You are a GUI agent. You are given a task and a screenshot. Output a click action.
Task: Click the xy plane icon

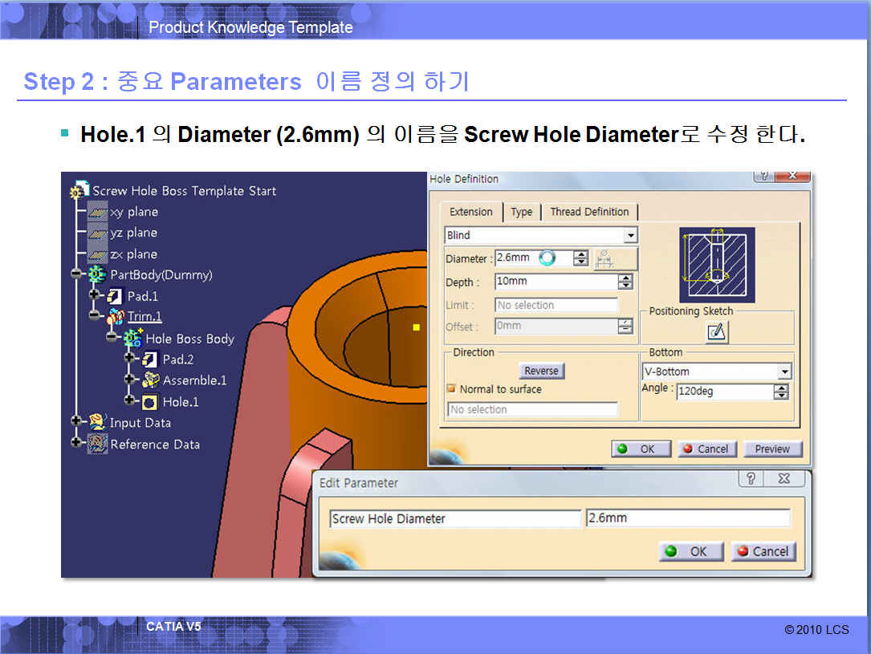click(97, 212)
